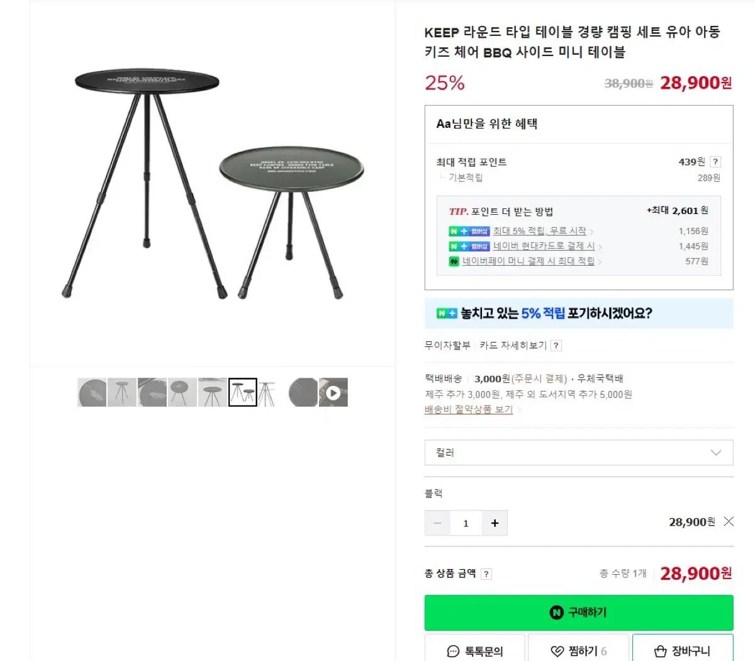Click the shopping cart 장바구니 icon
The image size is (755, 661).
click(x=660, y=651)
